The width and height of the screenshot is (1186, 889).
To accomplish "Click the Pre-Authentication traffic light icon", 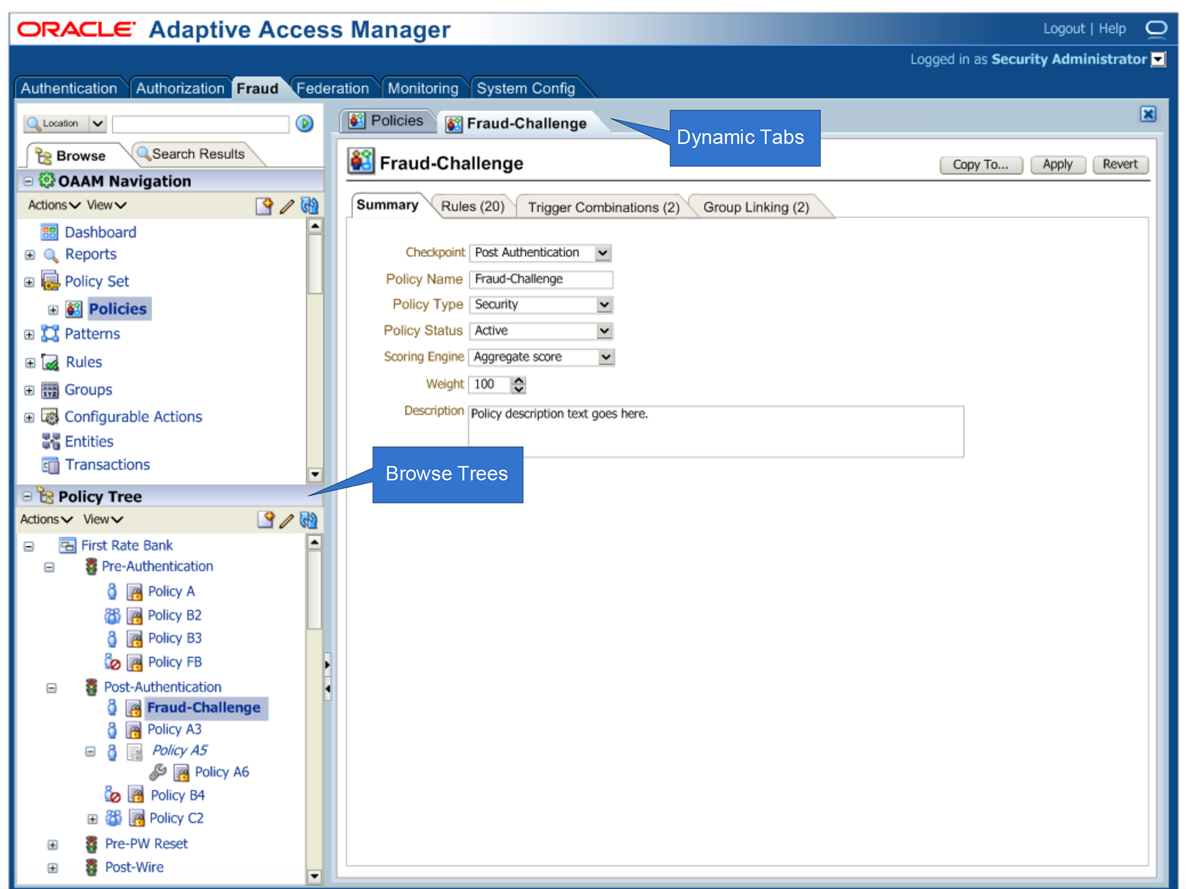I will tap(91, 566).
